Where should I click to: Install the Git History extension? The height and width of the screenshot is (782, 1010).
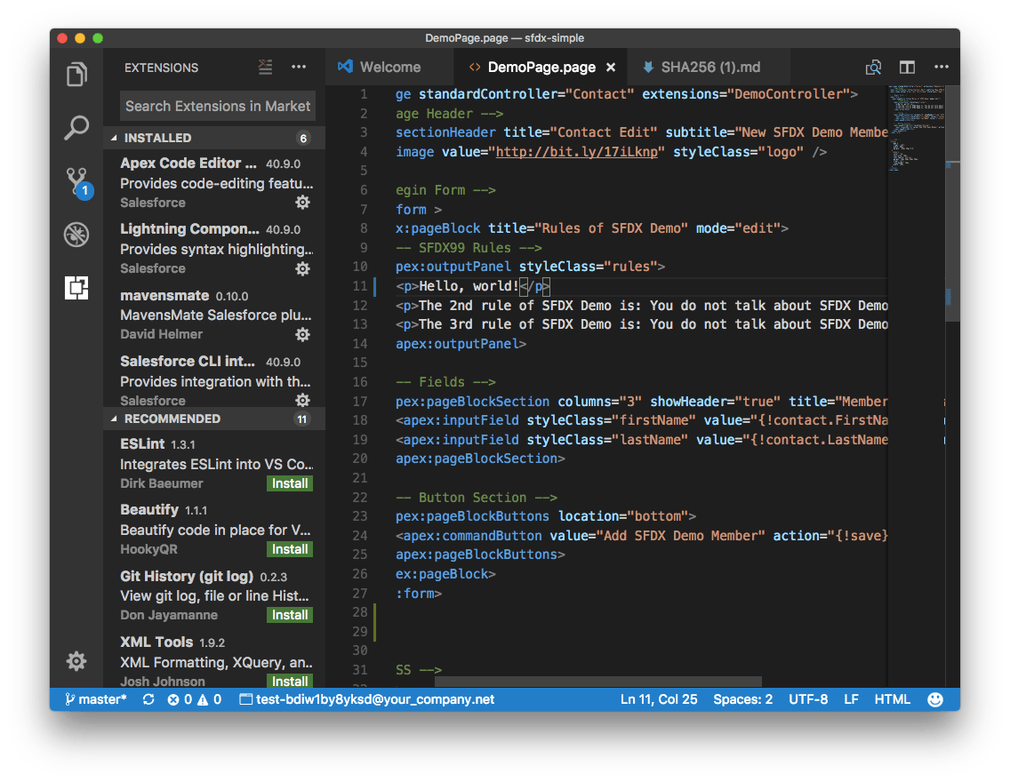point(290,615)
